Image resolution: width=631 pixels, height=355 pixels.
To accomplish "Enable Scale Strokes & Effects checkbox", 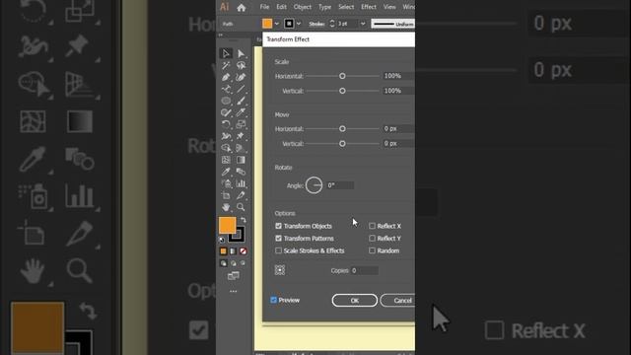I will click(x=278, y=250).
